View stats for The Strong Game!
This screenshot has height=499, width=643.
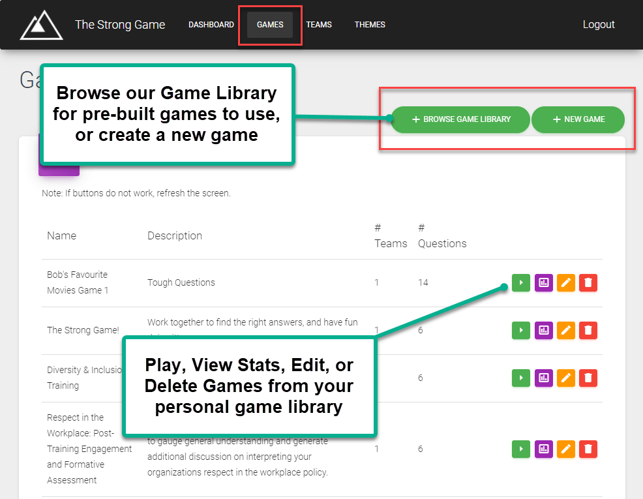(543, 330)
